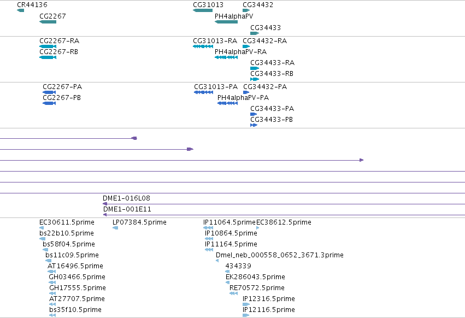Click EST LP07384.5prime
This screenshot has height=318, width=465.
(x=115, y=228)
